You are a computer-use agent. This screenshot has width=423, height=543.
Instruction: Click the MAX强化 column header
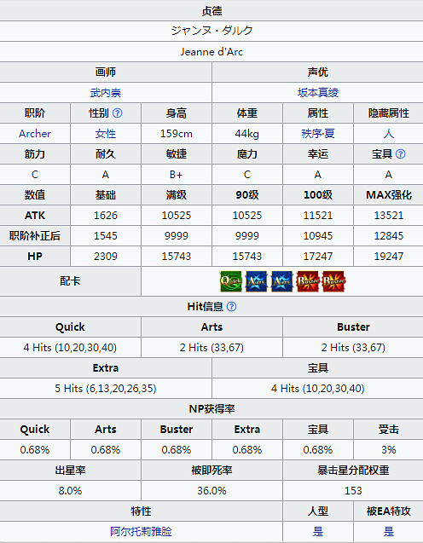click(388, 194)
